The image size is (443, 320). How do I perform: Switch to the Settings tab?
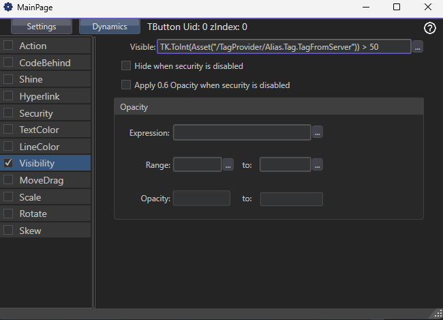point(42,27)
